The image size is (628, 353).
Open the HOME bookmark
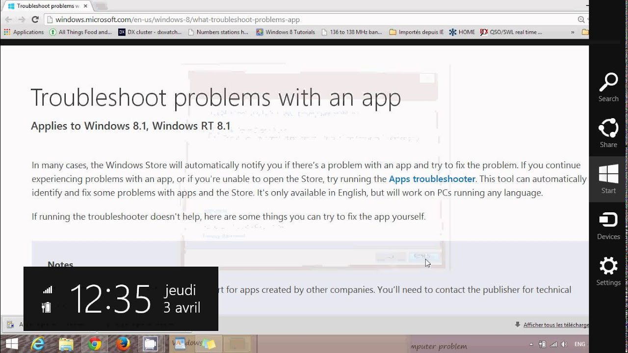coord(462,32)
